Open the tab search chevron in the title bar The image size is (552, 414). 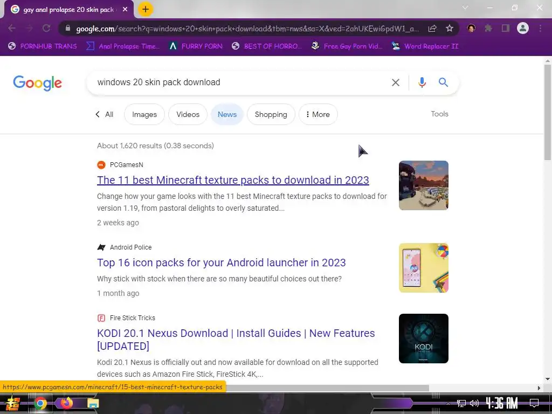pyautogui.click(x=465, y=8)
